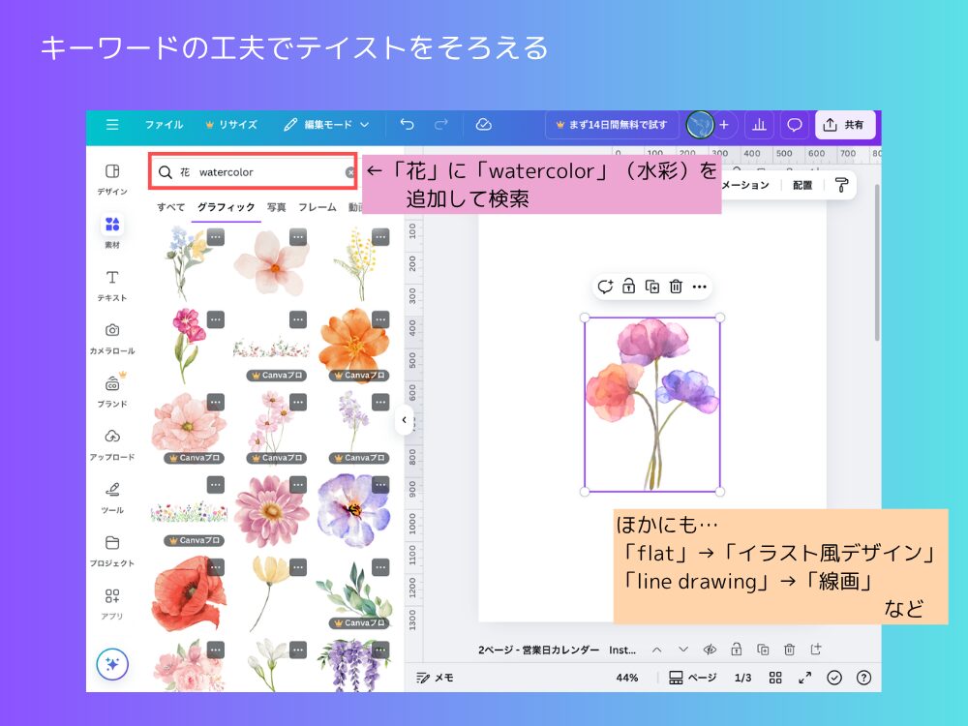968x726 pixels.
Task: Click the リサイズ button
Action: [x=231, y=125]
